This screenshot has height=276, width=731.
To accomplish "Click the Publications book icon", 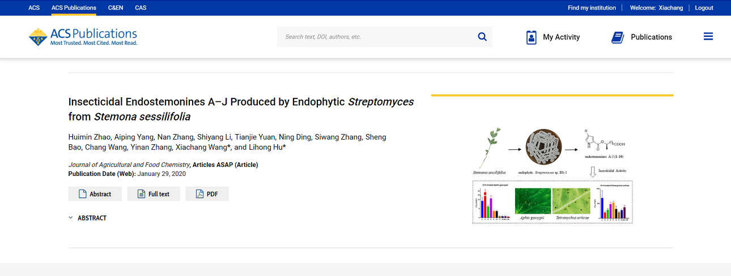I will click(x=617, y=37).
